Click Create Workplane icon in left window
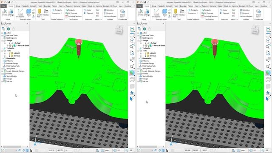This screenshot has width=272, height=153. [20, 13]
